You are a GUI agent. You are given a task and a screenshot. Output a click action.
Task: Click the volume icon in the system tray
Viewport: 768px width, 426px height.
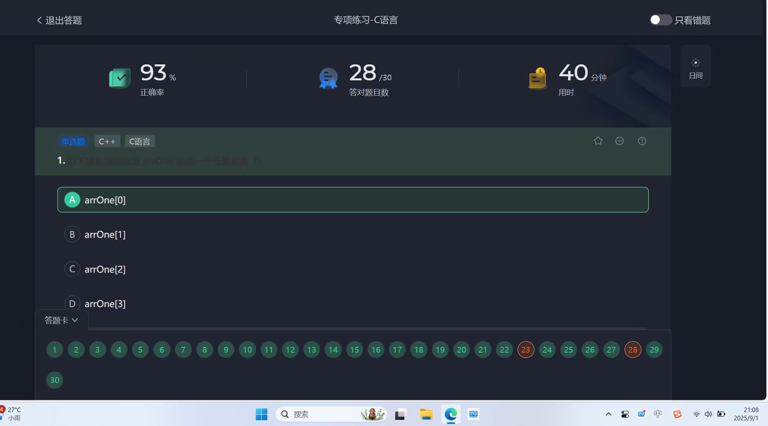pyautogui.click(x=708, y=414)
